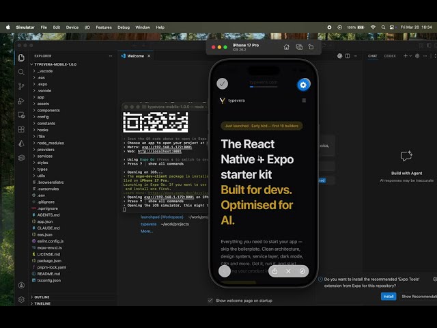Open the Extensions view
The width and height of the screenshot is (437, 328).
tap(21, 129)
